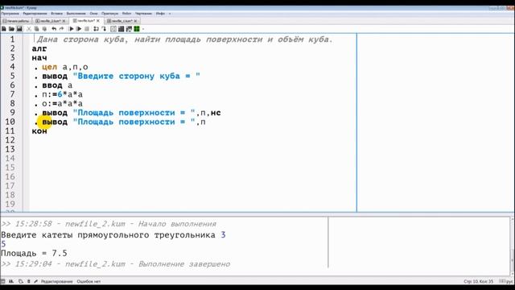The width and height of the screenshot is (515, 290).
Task: Click the Paste icon in toolbar
Action: 44,29
